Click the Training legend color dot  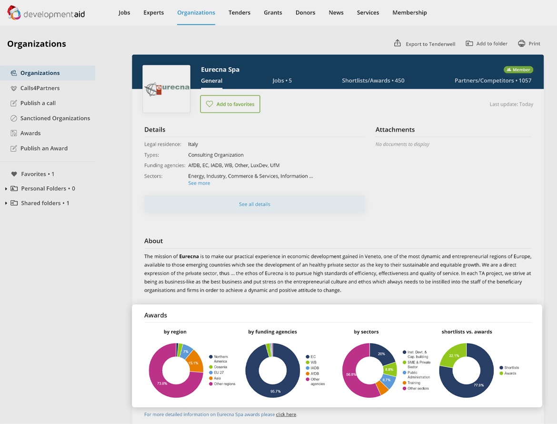(x=404, y=383)
